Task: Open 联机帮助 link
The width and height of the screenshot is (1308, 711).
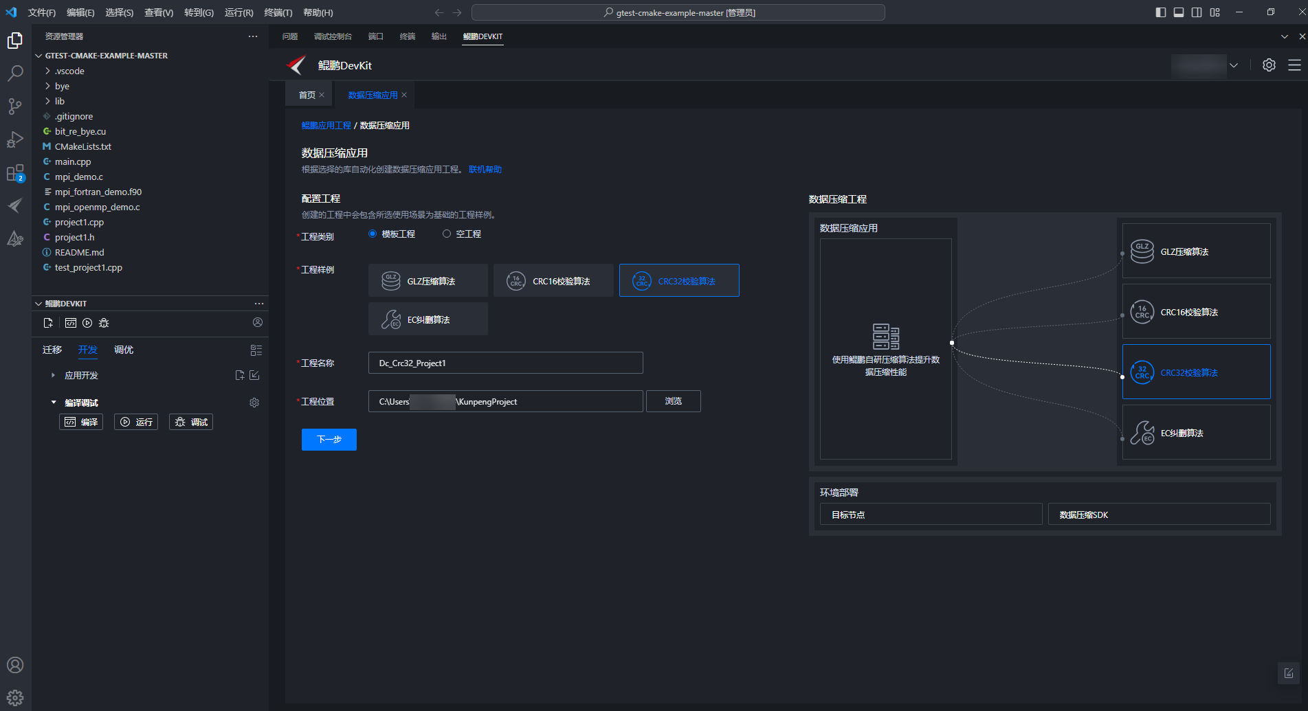Action: 485,169
